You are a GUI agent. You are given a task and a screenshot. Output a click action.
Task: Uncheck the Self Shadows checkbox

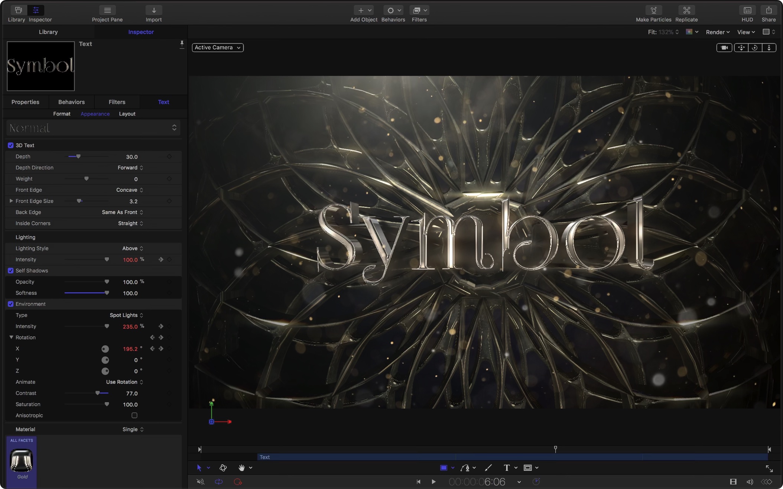pos(10,271)
